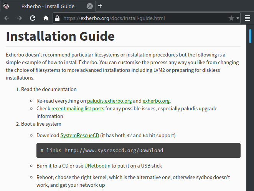Viewport: 254px width, 191px height.
Task: Follow the SystemRescueCD link
Action: [x=80, y=135]
